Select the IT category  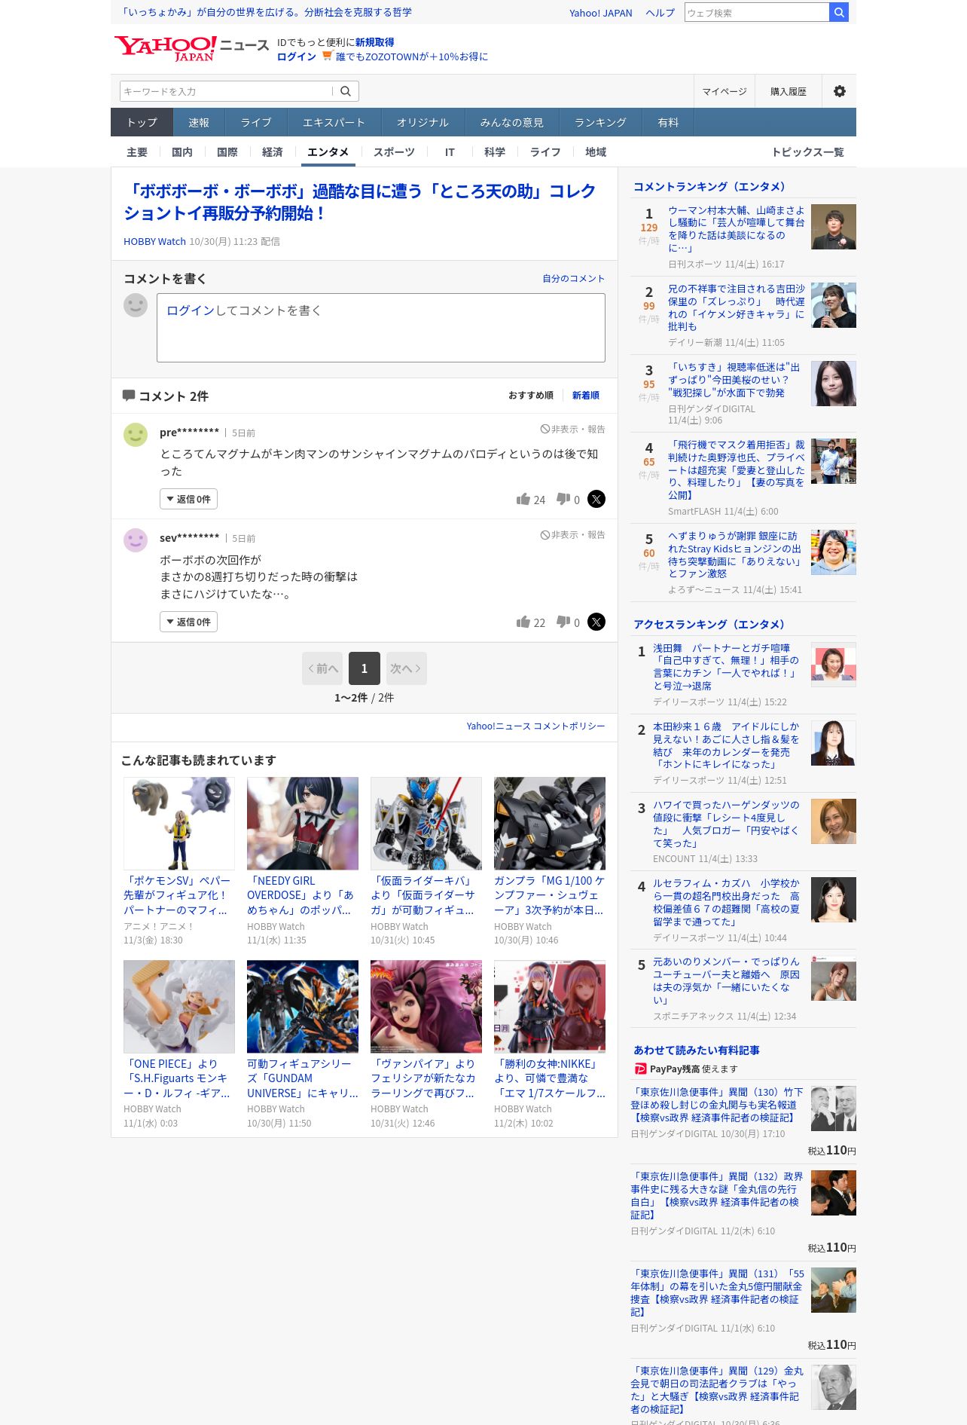pyautogui.click(x=450, y=152)
